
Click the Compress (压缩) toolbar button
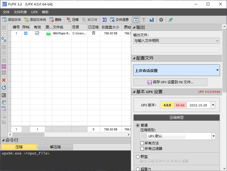click(73, 20)
